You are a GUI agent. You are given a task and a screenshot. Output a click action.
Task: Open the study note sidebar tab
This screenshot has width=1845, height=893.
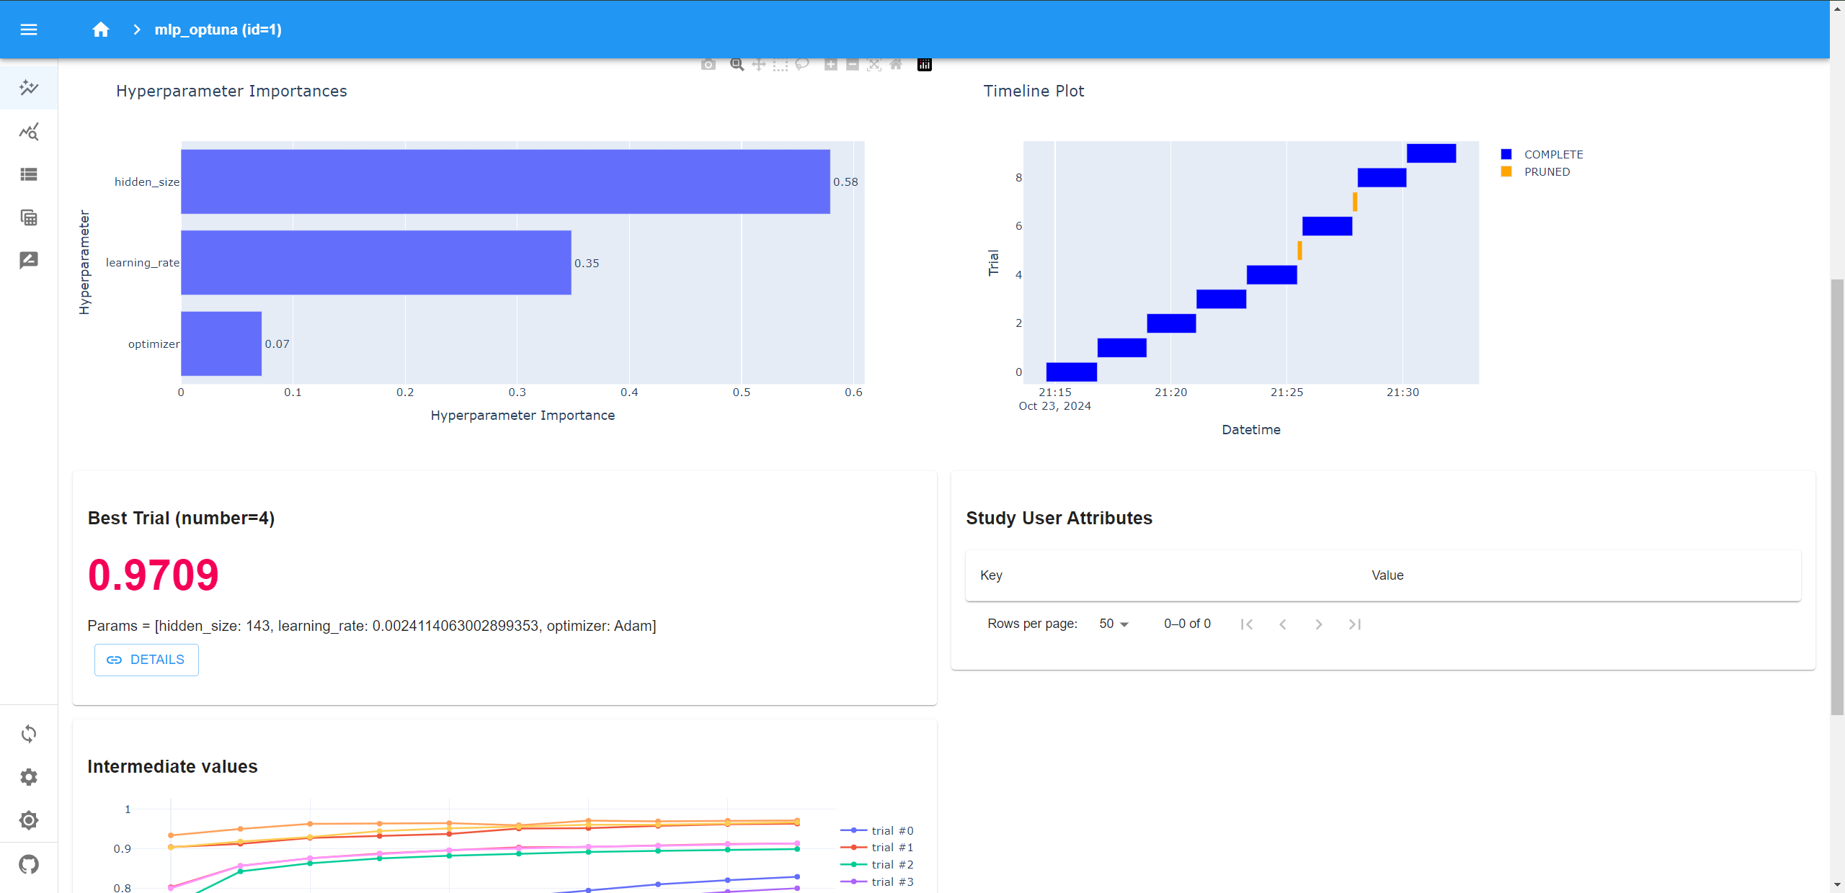[x=29, y=260]
